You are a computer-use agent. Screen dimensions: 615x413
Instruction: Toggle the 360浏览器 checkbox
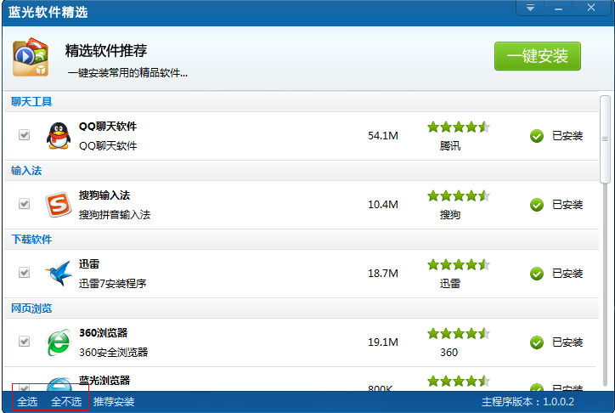point(25,342)
